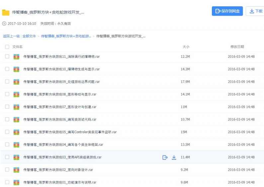Check the box for 游戏08_图形移动与显示.rar

(x=7, y=94)
